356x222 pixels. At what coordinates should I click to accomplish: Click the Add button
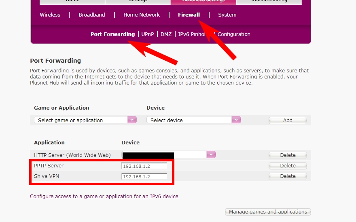(x=288, y=120)
